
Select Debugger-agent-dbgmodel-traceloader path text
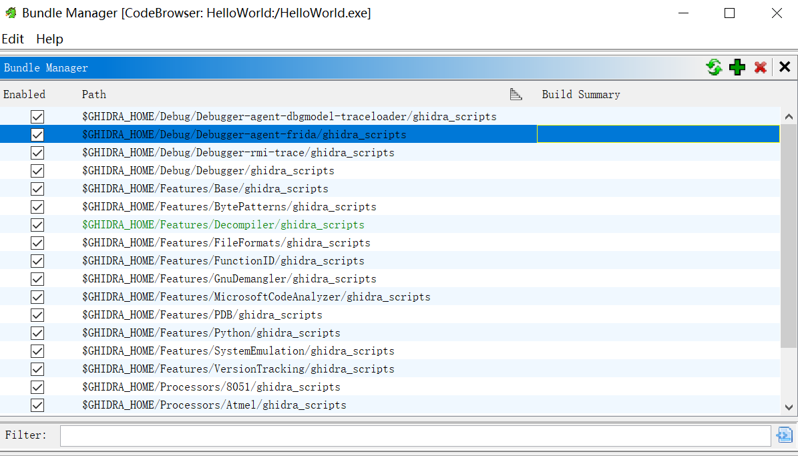[x=289, y=117]
